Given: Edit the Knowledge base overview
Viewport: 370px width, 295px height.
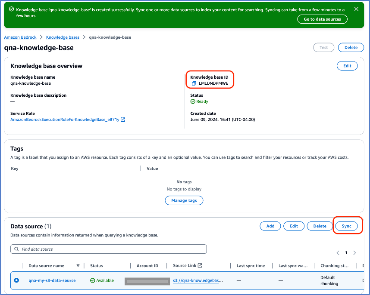Looking at the screenshot, I should (347, 65).
